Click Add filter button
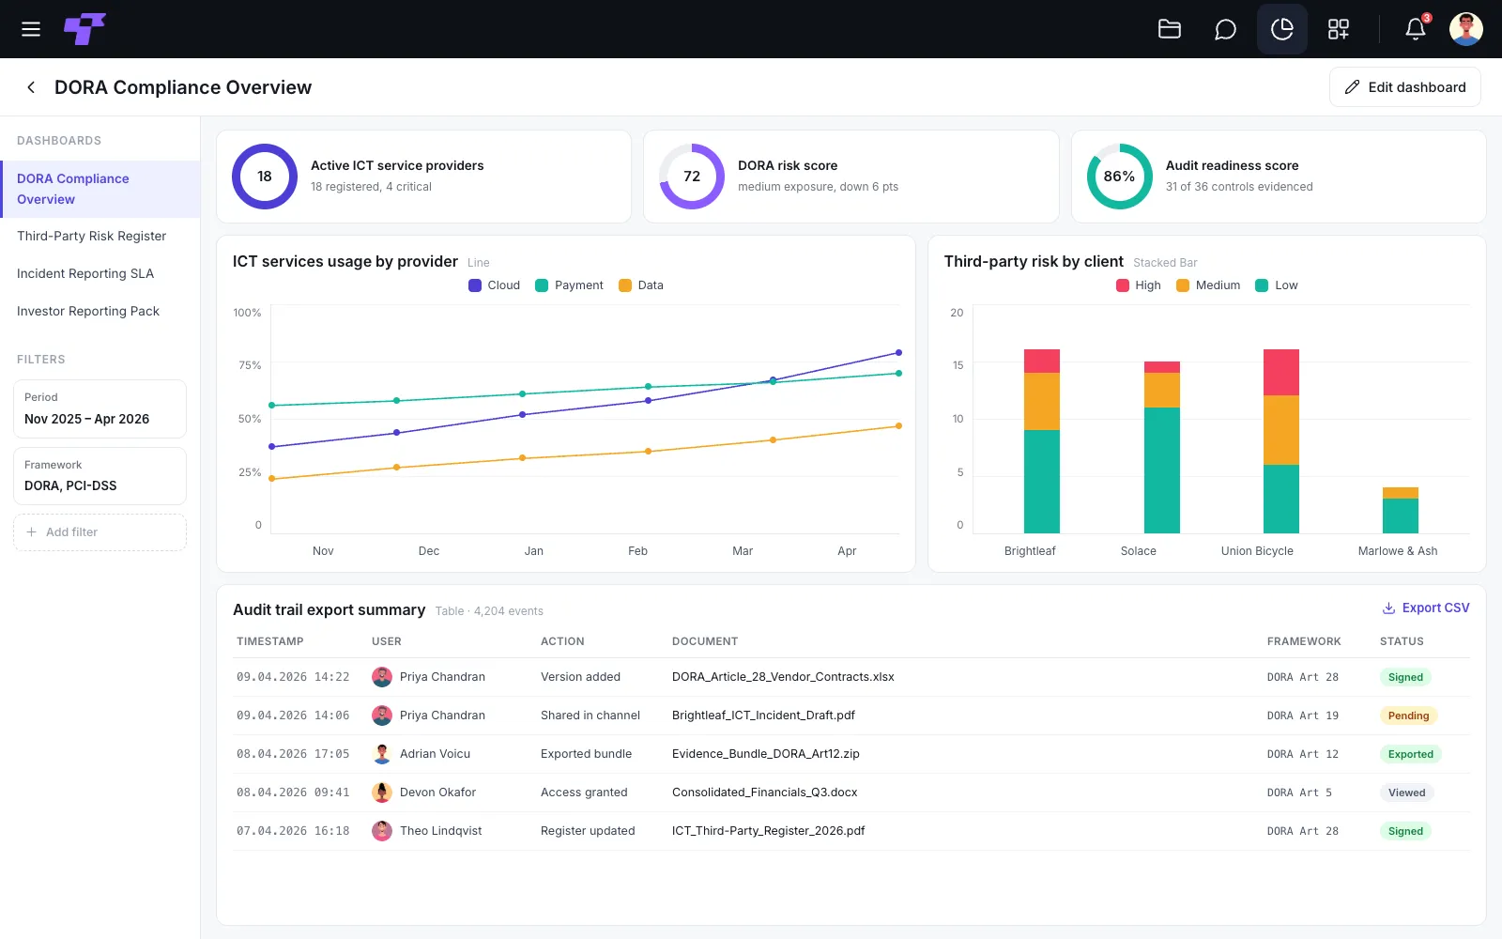1502x939 pixels. (x=100, y=532)
